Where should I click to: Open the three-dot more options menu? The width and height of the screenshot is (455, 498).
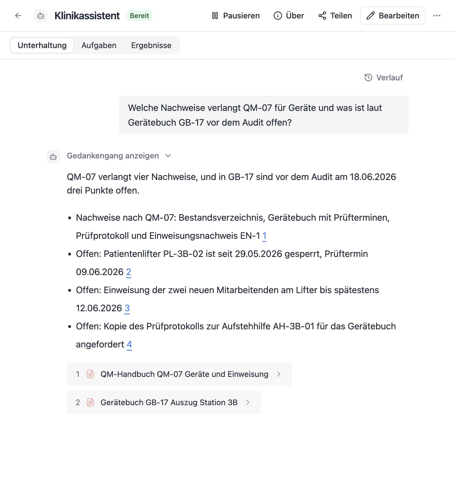coord(437,16)
